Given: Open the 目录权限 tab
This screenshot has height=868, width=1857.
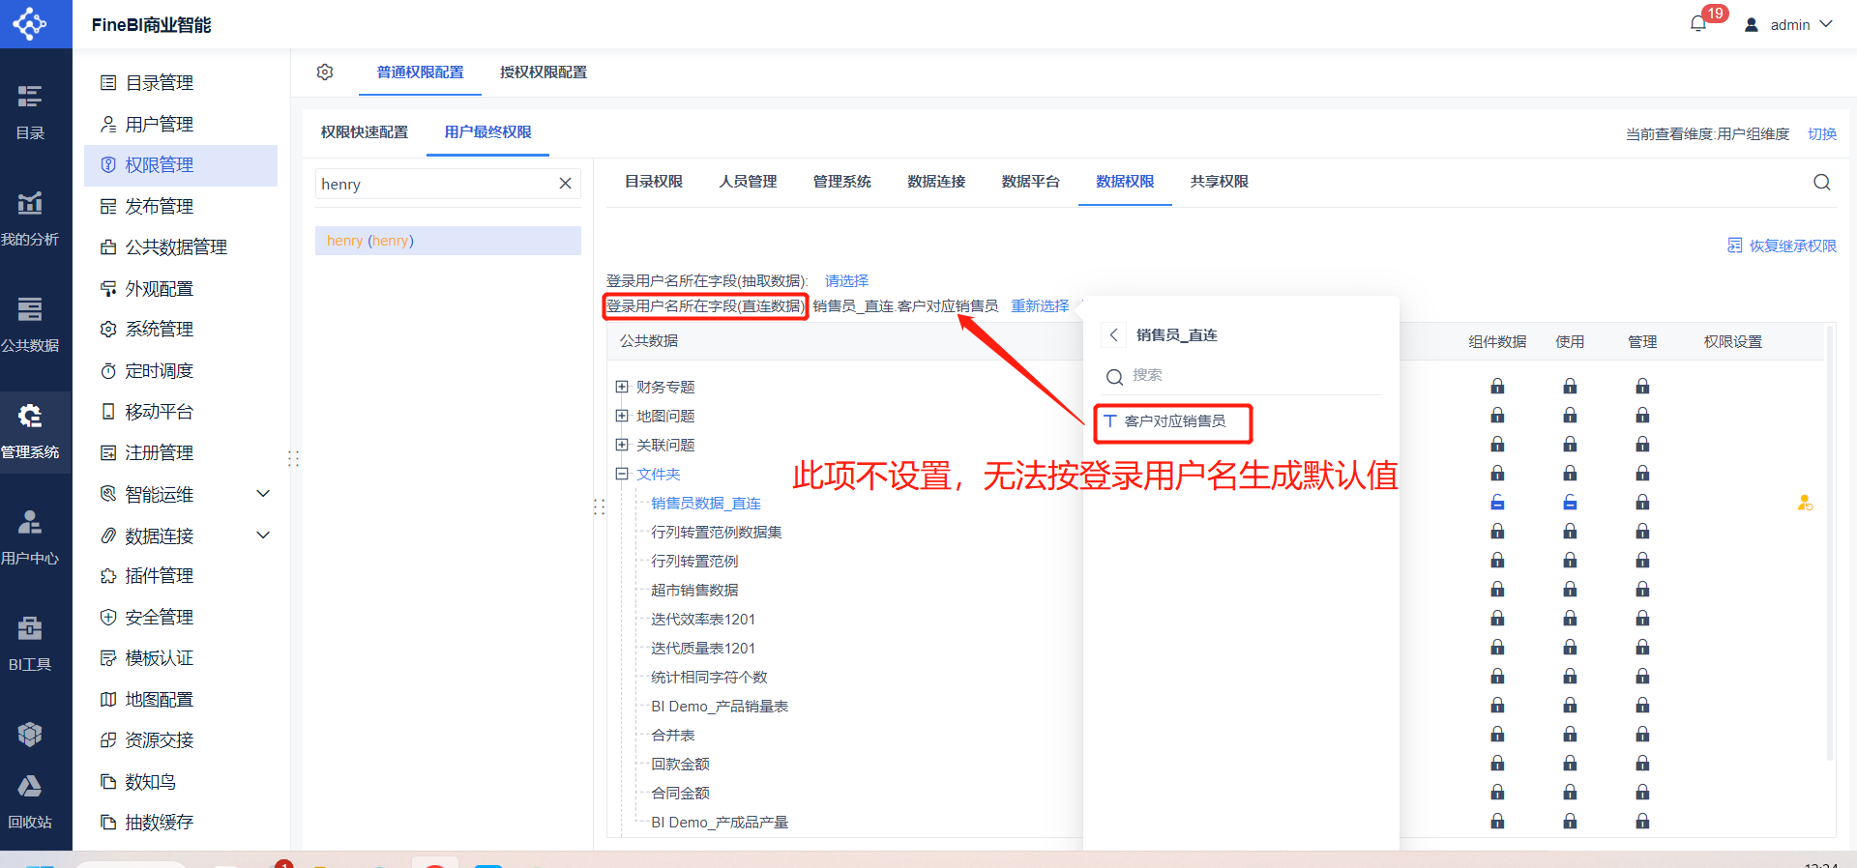Looking at the screenshot, I should [654, 182].
